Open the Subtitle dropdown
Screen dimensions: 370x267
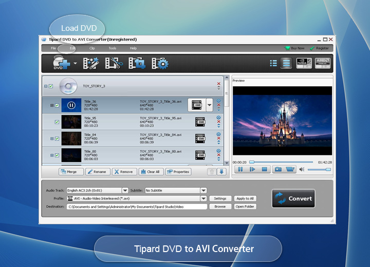(203, 190)
